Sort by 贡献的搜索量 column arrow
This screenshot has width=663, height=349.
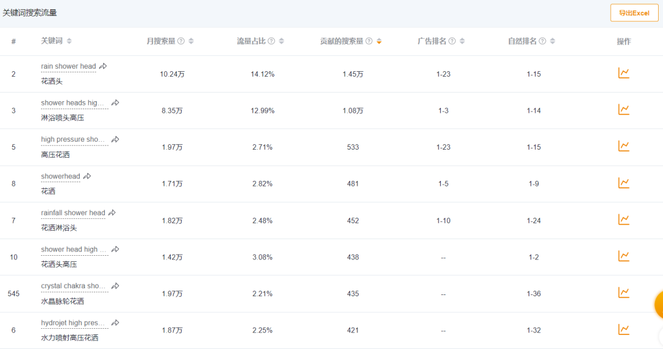pyautogui.click(x=379, y=41)
